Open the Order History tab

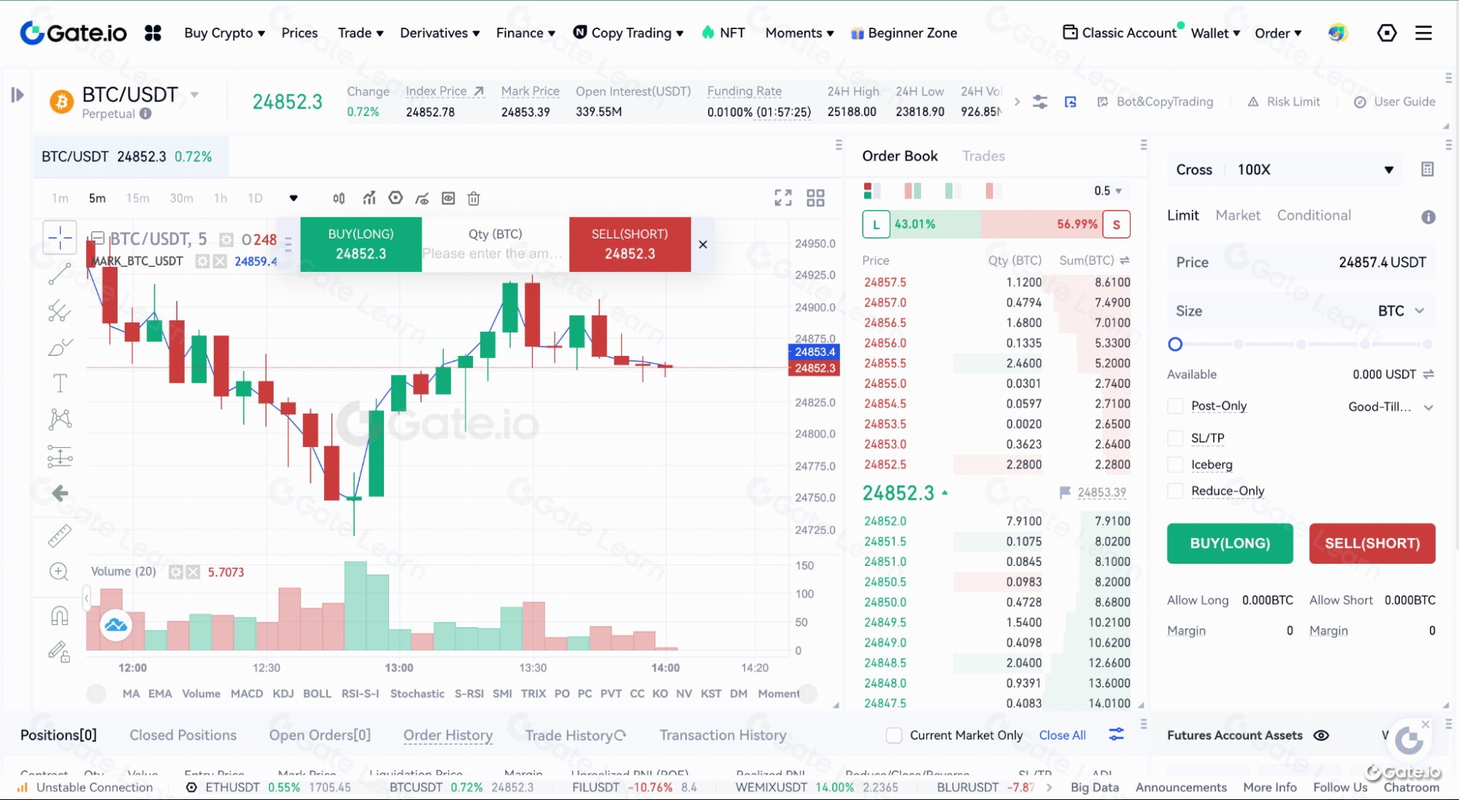(x=447, y=735)
